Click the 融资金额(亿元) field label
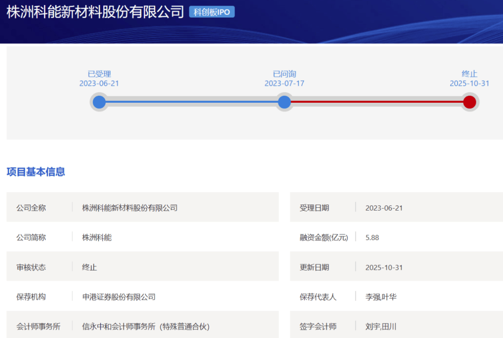503x338 pixels. pyautogui.click(x=324, y=238)
